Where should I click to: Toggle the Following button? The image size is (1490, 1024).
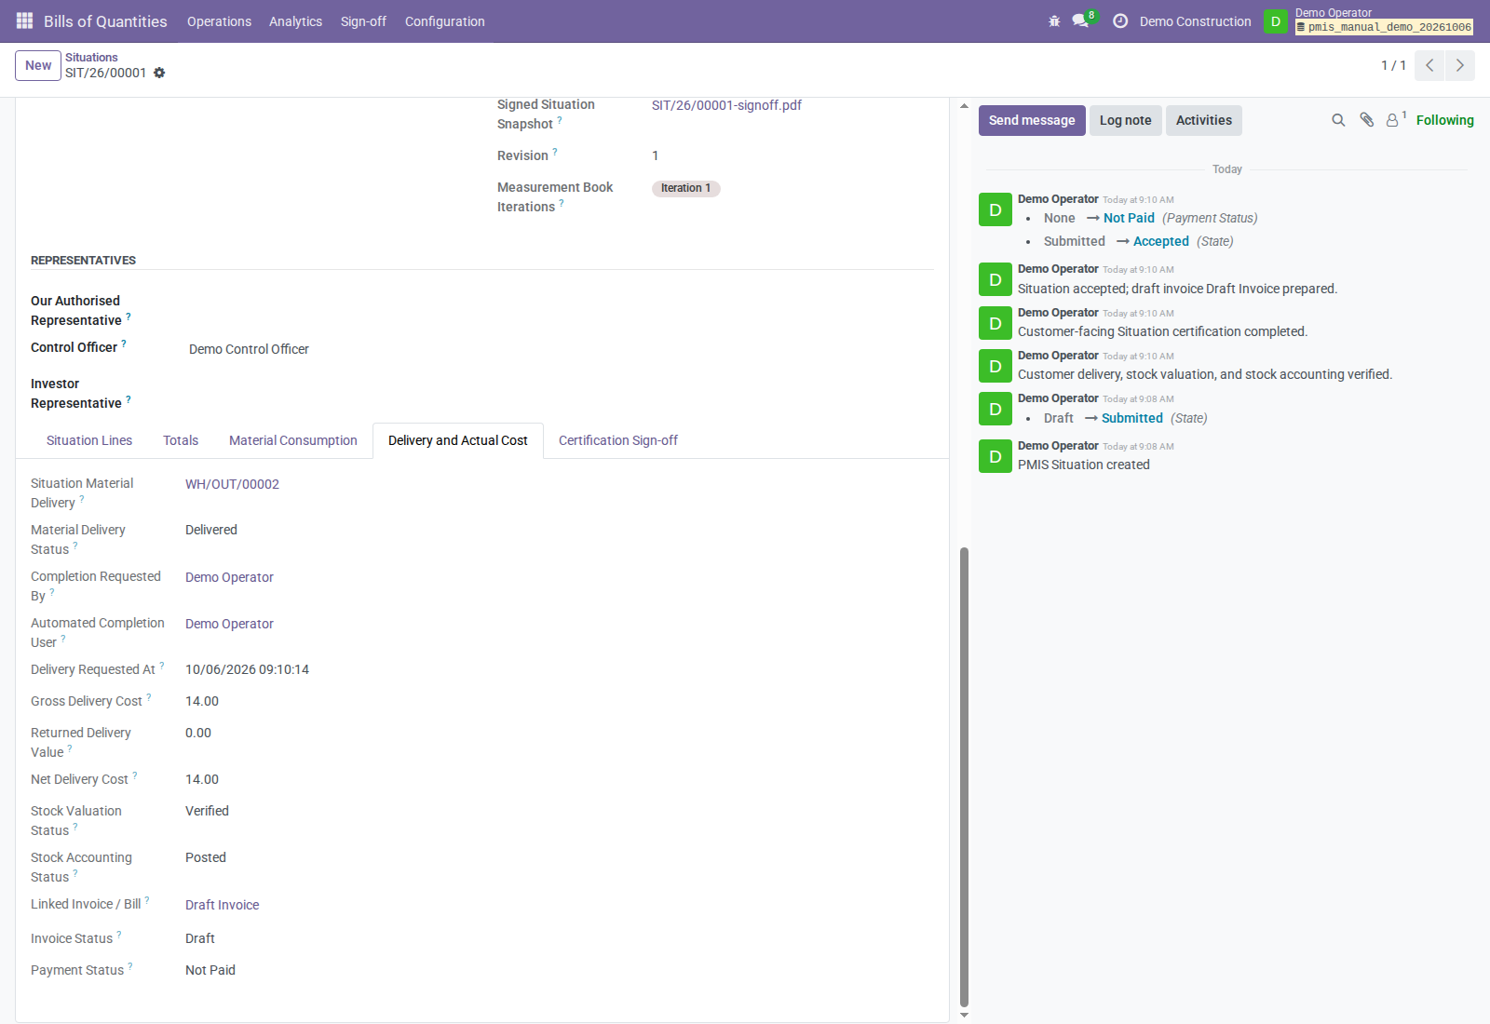pyautogui.click(x=1444, y=120)
